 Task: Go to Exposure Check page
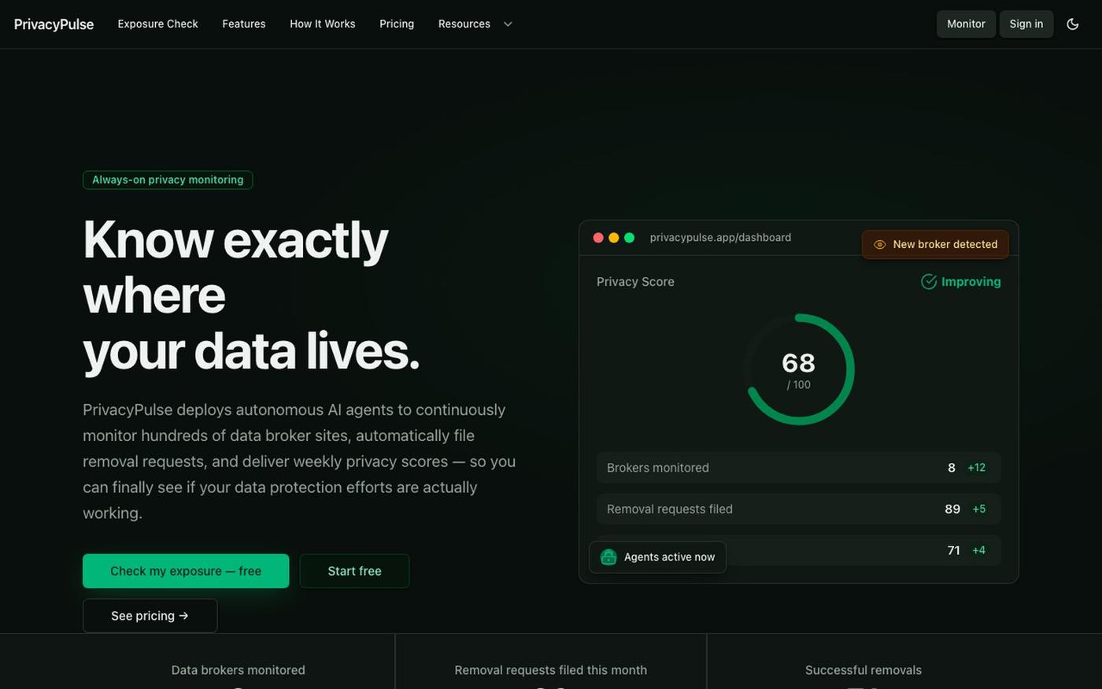157,24
